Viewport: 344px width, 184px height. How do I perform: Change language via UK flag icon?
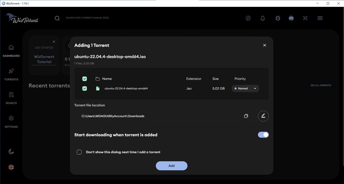(x=11, y=167)
